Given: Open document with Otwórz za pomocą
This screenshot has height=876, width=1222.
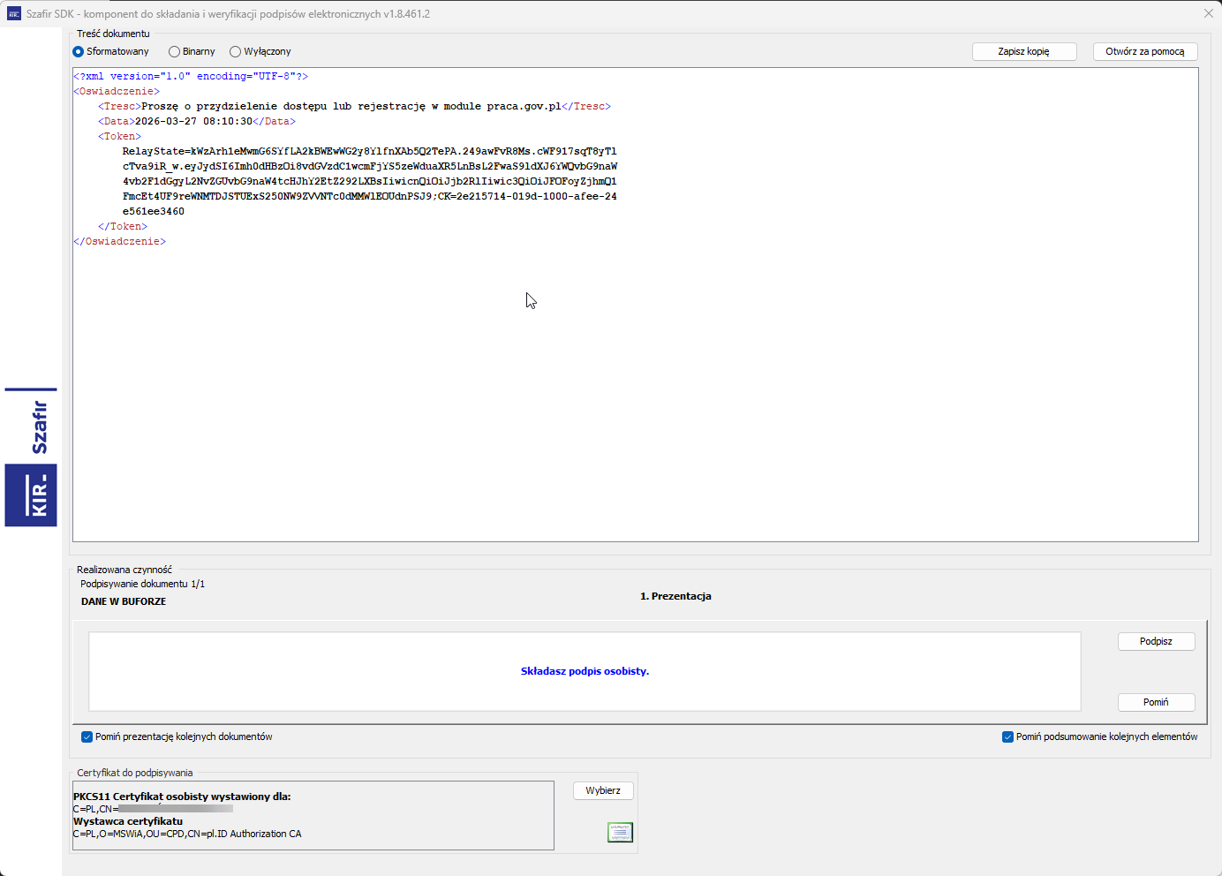Looking at the screenshot, I should (x=1145, y=51).
